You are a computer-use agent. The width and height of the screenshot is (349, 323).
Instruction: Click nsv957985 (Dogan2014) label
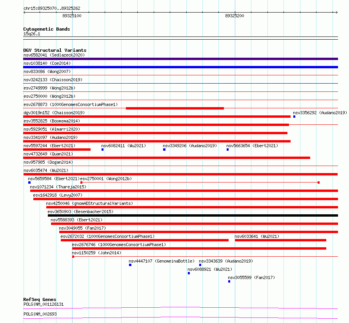coord(48,162)
